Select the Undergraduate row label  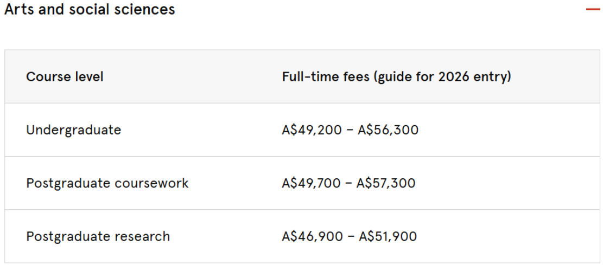tap(73, 130)
